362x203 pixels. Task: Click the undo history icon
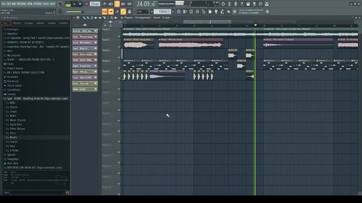(223, 4)
